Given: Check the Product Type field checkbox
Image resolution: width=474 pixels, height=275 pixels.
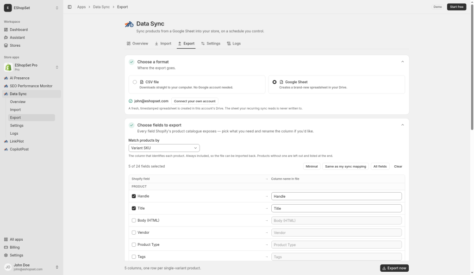Looking at the screenshot, I should [134, 244].
